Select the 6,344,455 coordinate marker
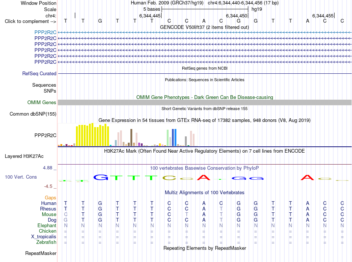 click(323, 16)
